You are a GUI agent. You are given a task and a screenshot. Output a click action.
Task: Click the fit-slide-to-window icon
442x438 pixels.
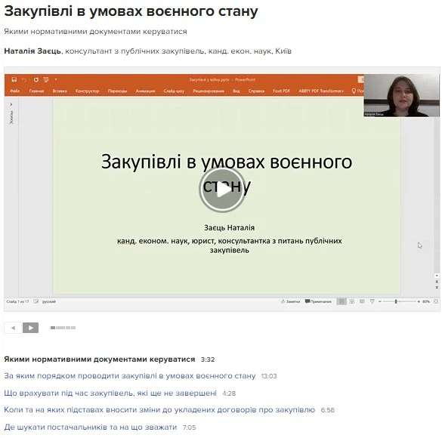click(x=436, y=301)
